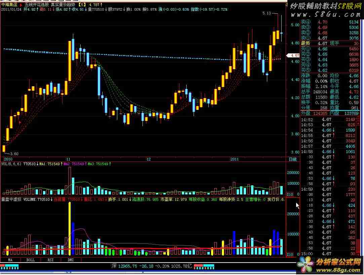Click the 分笔 label
364x275 pixels.
306,108
